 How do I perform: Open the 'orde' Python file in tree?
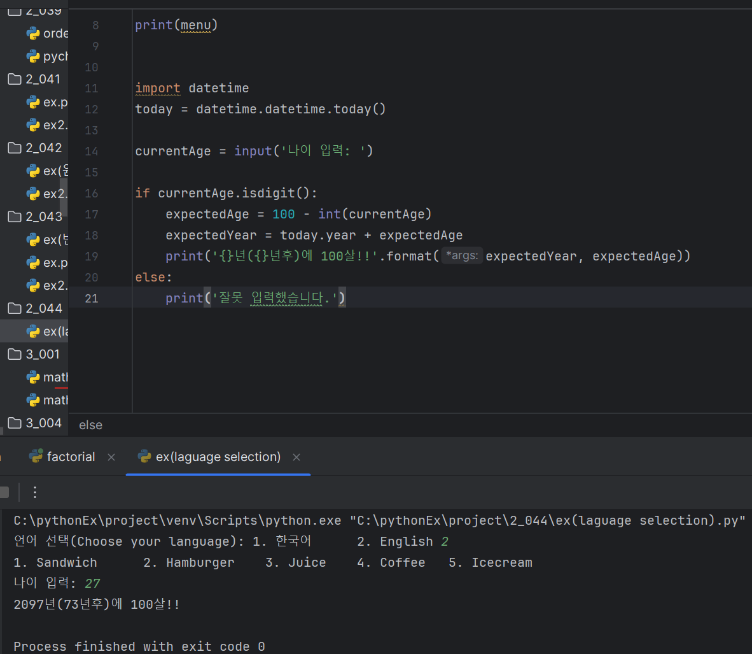pyautogui.click(x=47, y=33)
